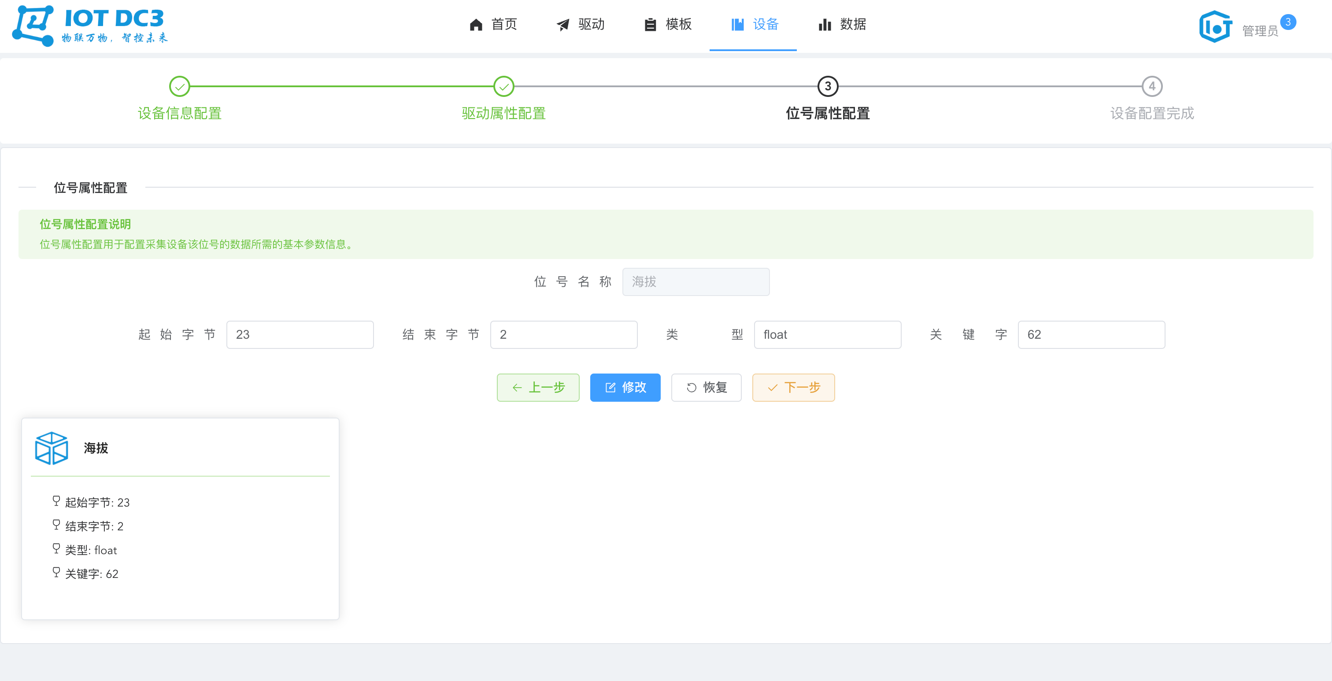Click the 修改 modify button

tap(625, 387)
